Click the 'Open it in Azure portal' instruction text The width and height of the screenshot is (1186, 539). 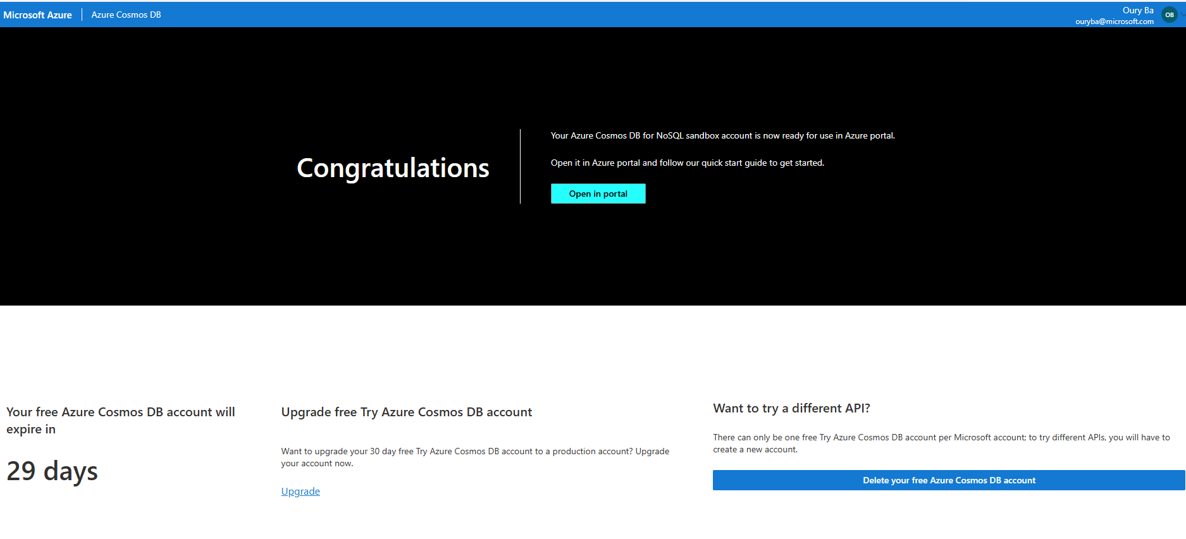[x=687, y=163]
